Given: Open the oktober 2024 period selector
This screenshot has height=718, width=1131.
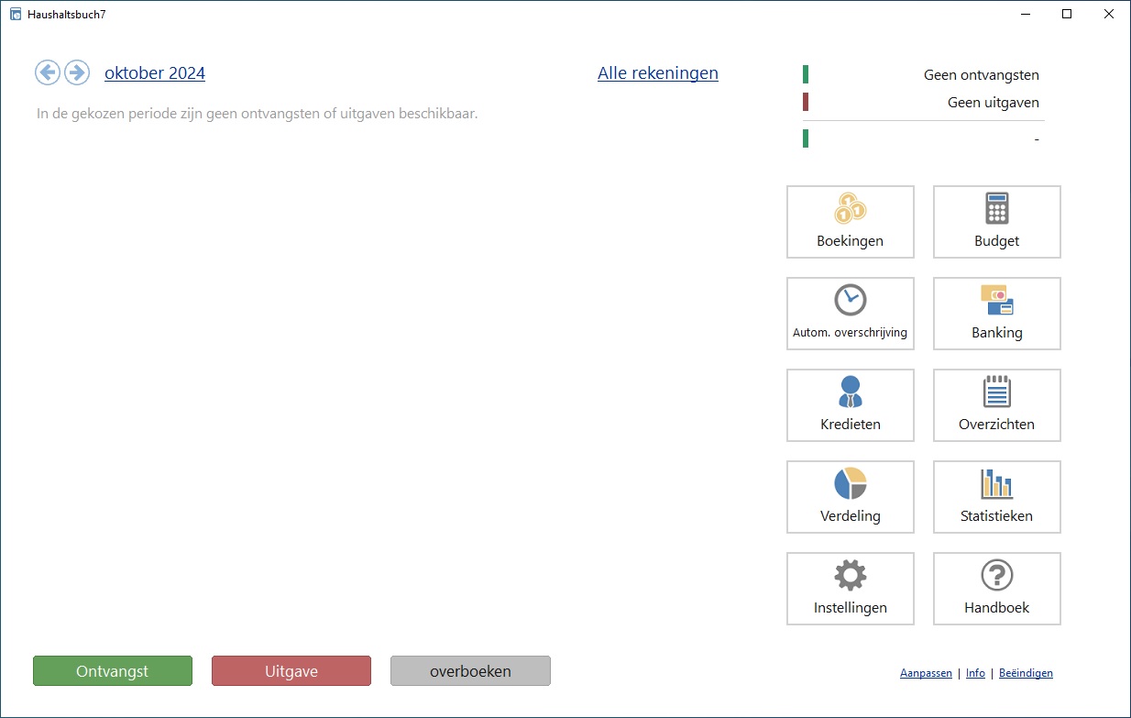Looking at the screenshot, I should click(x=155, y=73).
